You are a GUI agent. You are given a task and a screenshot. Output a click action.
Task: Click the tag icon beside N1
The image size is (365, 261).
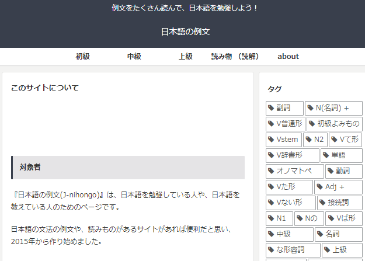271,218
